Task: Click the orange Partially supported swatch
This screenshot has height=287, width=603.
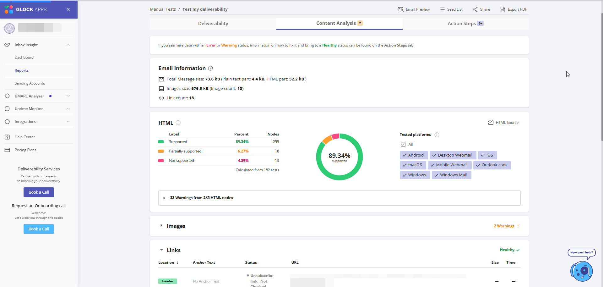Action: [161, 151]
